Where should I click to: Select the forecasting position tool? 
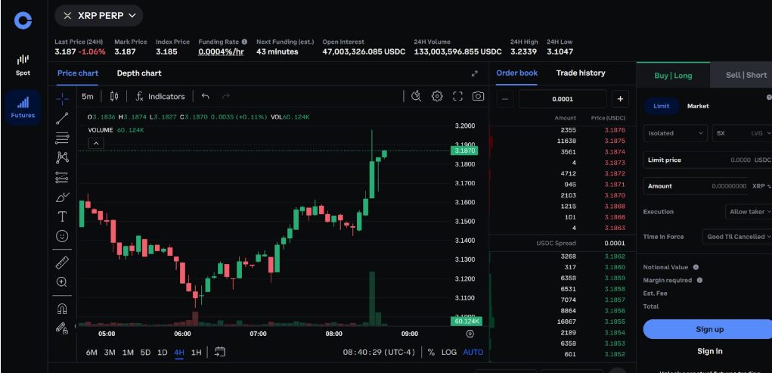point(62,177)
